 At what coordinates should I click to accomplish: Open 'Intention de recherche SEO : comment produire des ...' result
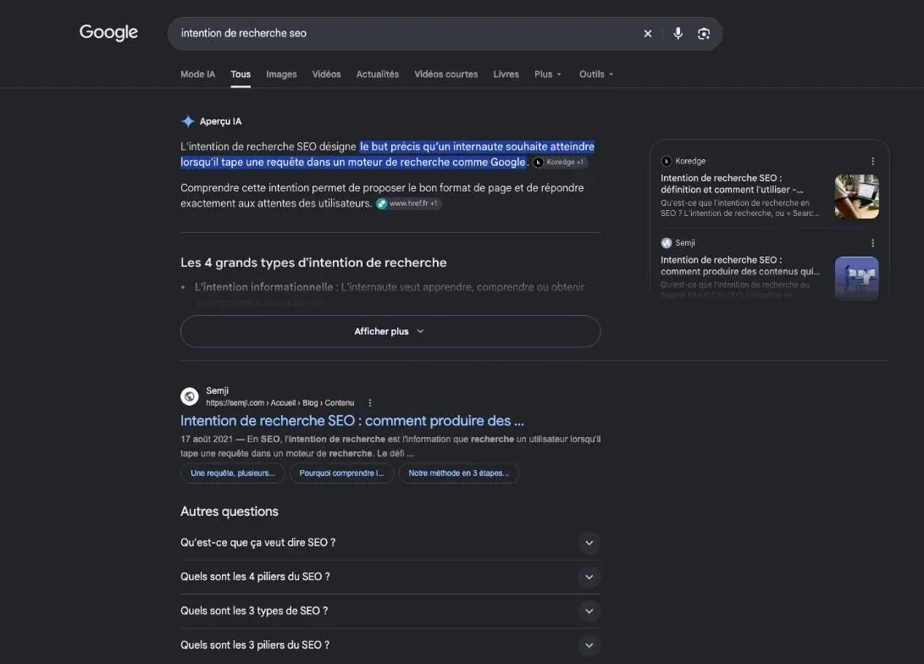click(x=351, y=421)
